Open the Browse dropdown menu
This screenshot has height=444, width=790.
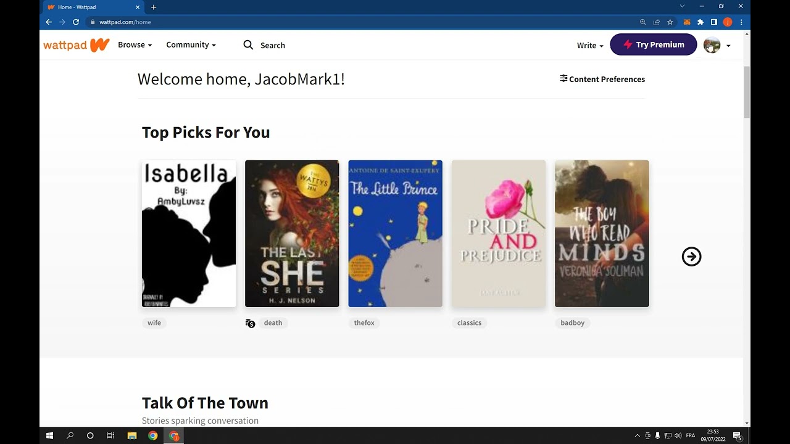(135, 45)
